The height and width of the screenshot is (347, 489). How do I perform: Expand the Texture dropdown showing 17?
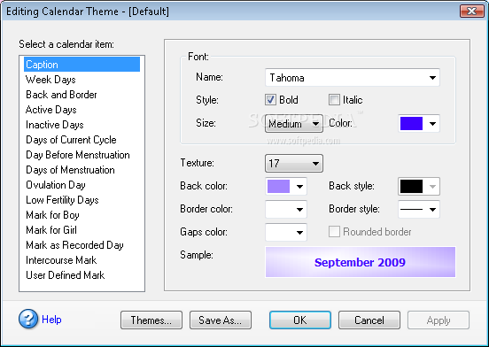[294, 163]
